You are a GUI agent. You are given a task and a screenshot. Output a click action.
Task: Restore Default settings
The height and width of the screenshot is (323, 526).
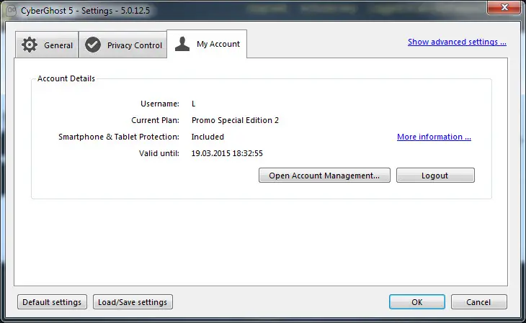tap(52, 302)
